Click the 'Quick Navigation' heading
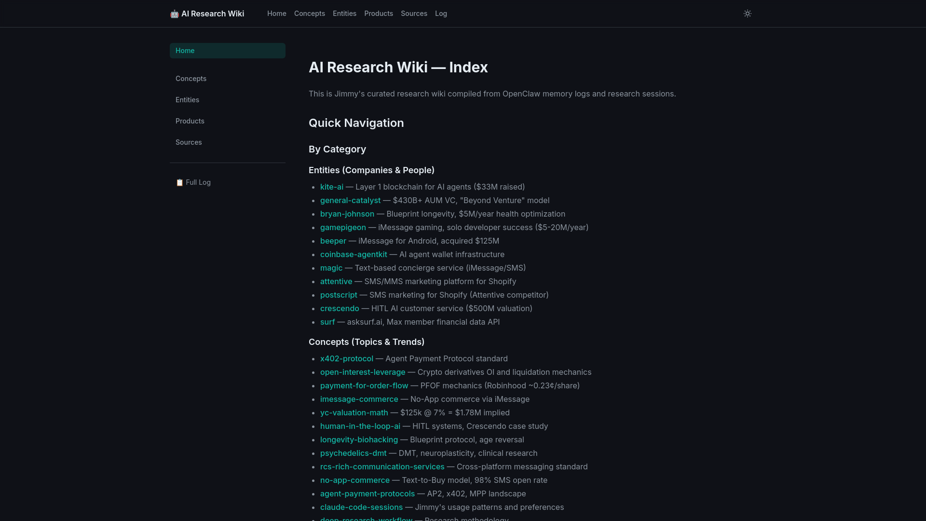 tap(356, 123)
